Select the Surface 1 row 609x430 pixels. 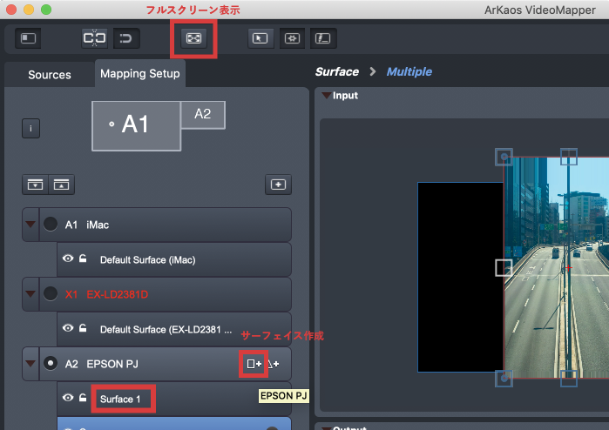pos(174,399)
